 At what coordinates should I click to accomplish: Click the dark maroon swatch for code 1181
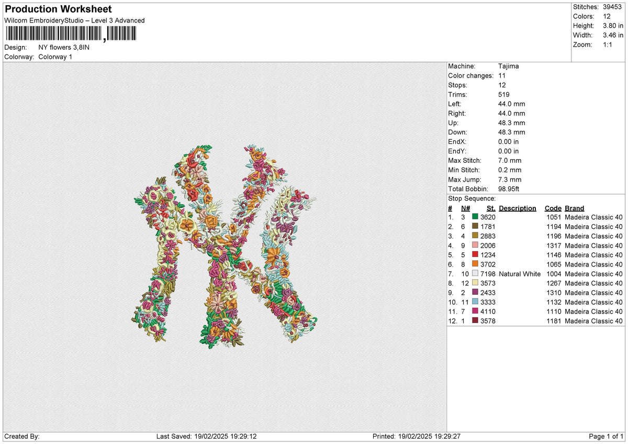[x=475, y=320]
